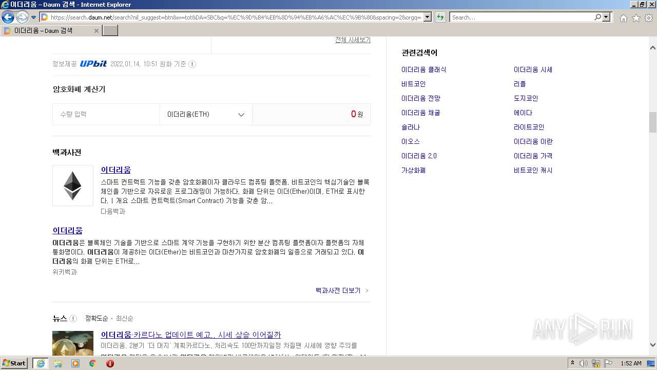This screenshot has width=657, height=370.
Task: Click the info icon next to 뉴스
Action: point(73,319)
